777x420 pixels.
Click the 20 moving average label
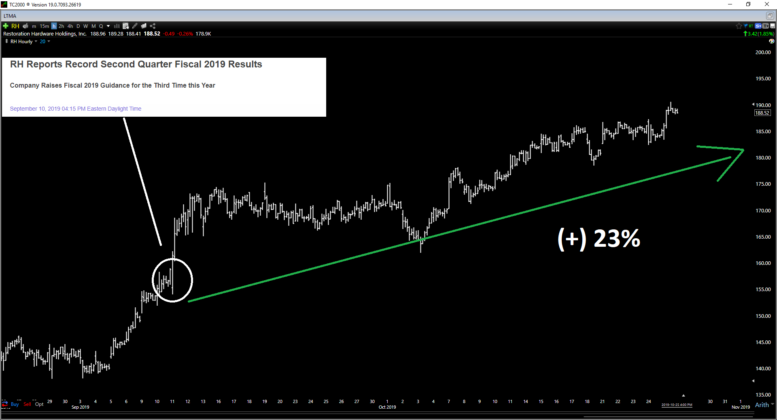click(42, 42)
